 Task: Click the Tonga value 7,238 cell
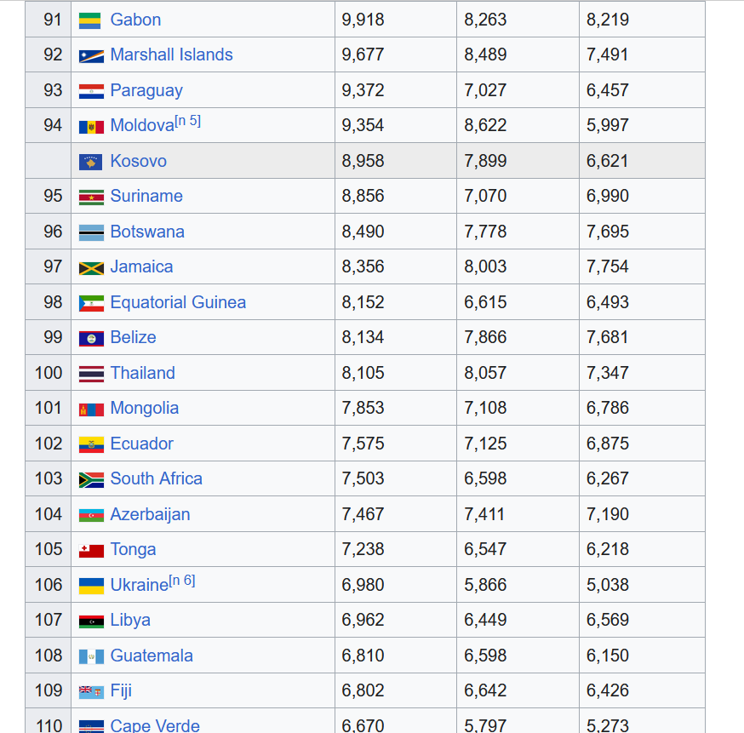click(x=396, y=549)
